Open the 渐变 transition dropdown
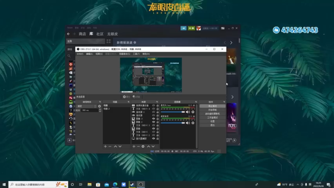Screen dimensions: 334x188 pos(87,106)
